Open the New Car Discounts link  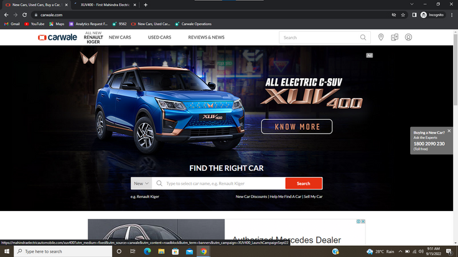pyautogui.click(x=251, y=196)
